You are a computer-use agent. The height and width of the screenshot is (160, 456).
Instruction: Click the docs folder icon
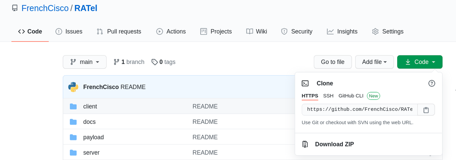73,122
